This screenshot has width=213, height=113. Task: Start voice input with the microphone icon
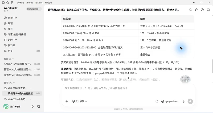click(183, 101)
